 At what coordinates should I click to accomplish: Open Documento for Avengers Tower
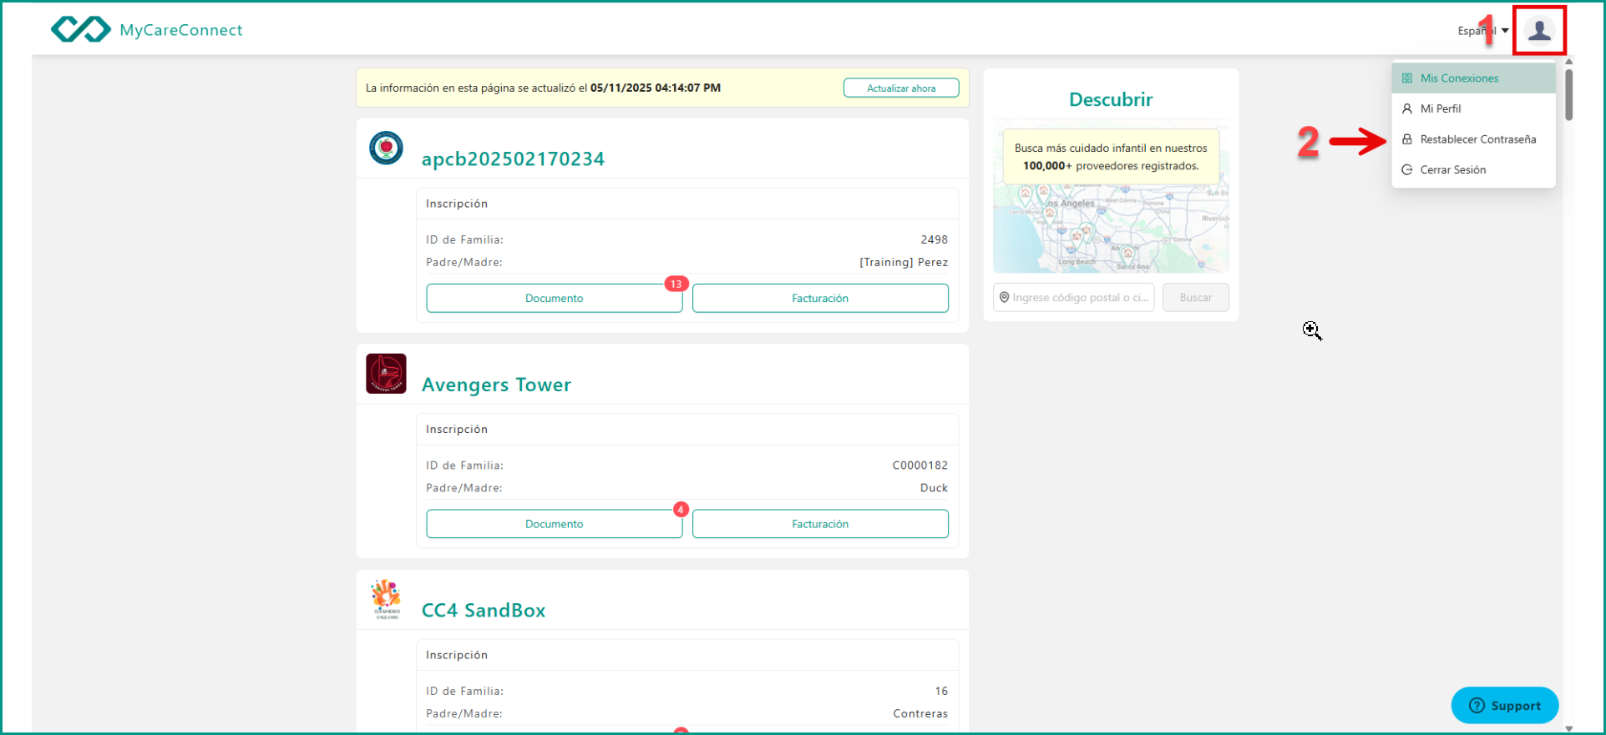554,524
